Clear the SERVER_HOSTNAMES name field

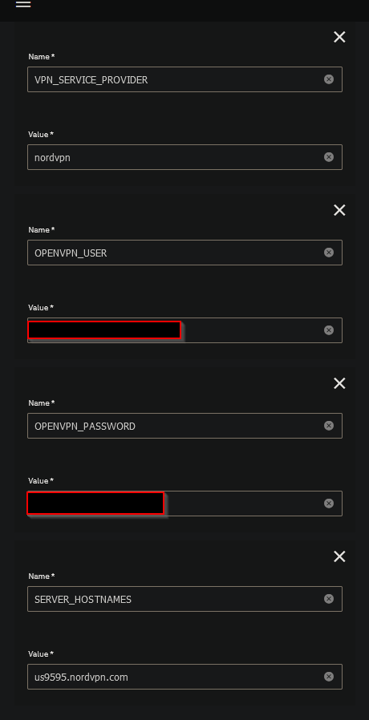[x=329, y=599]
